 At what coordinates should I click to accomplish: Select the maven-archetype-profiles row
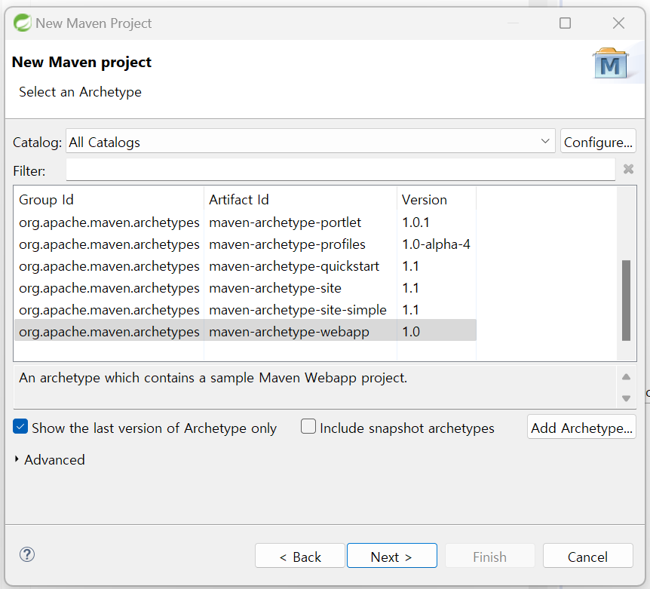(x=245, y=244)
